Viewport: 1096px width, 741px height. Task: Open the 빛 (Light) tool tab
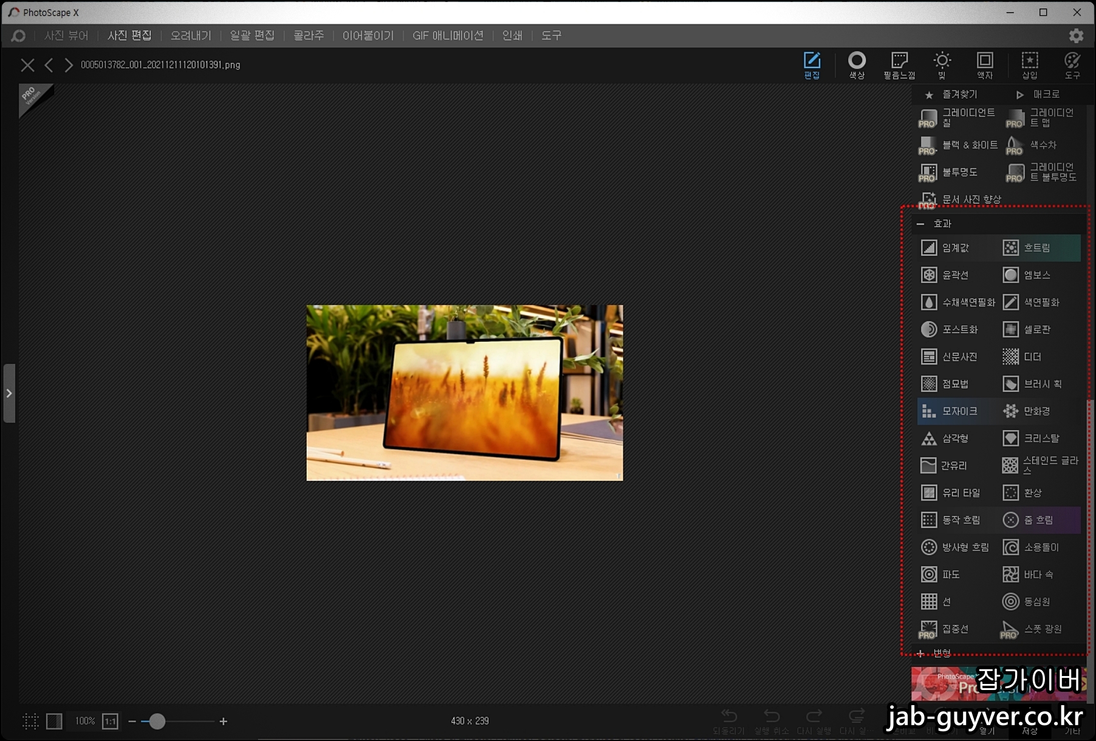click(942, 66)
